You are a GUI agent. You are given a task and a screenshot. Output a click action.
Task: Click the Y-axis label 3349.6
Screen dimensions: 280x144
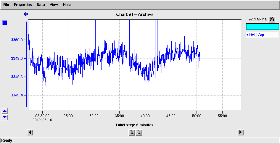[x=17, y=77]
